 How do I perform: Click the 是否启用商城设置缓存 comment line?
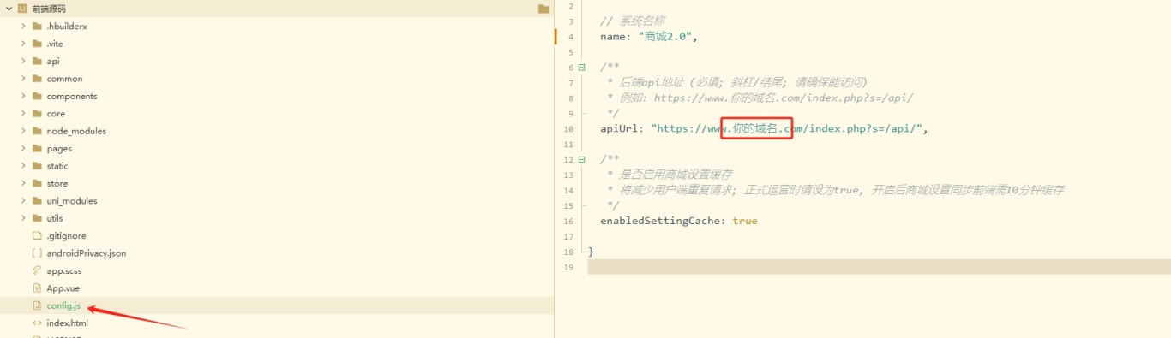669,175
